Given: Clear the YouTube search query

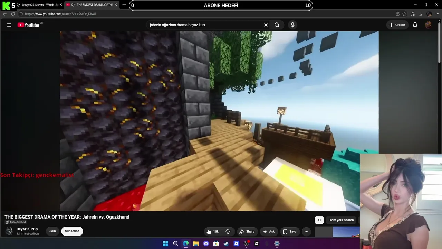Looking at the screenshot, I should [x=266, y=25].
